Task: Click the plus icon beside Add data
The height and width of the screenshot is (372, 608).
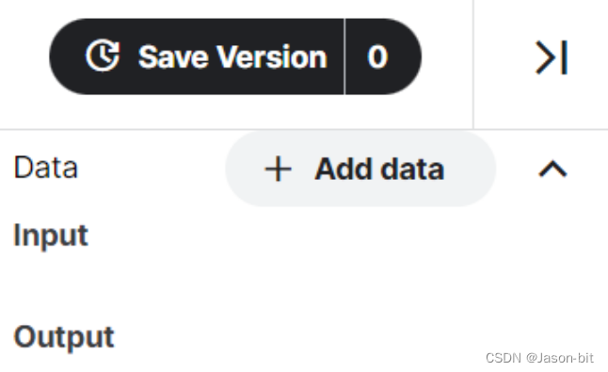Action: (x=278, y=169)
